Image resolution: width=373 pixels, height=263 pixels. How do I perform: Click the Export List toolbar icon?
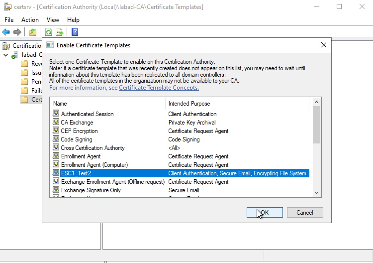pos(60,32)
